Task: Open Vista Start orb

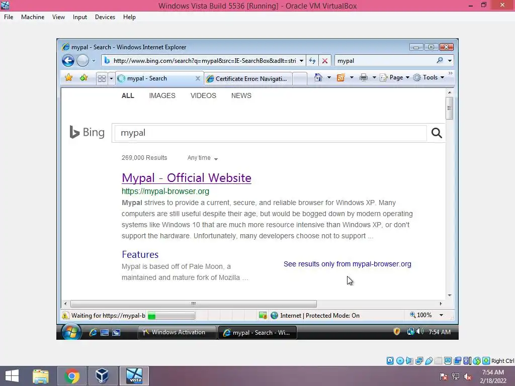Action: point(71,332)
